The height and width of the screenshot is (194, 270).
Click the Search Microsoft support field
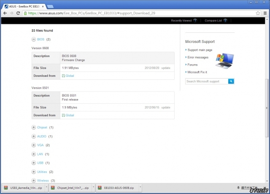207,81
